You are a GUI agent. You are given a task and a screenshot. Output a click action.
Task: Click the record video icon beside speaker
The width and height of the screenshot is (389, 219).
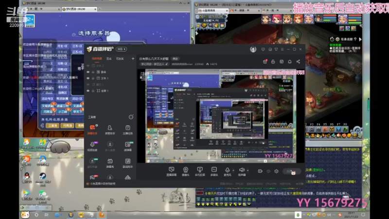pyautogui.click(x=260, y=171)
